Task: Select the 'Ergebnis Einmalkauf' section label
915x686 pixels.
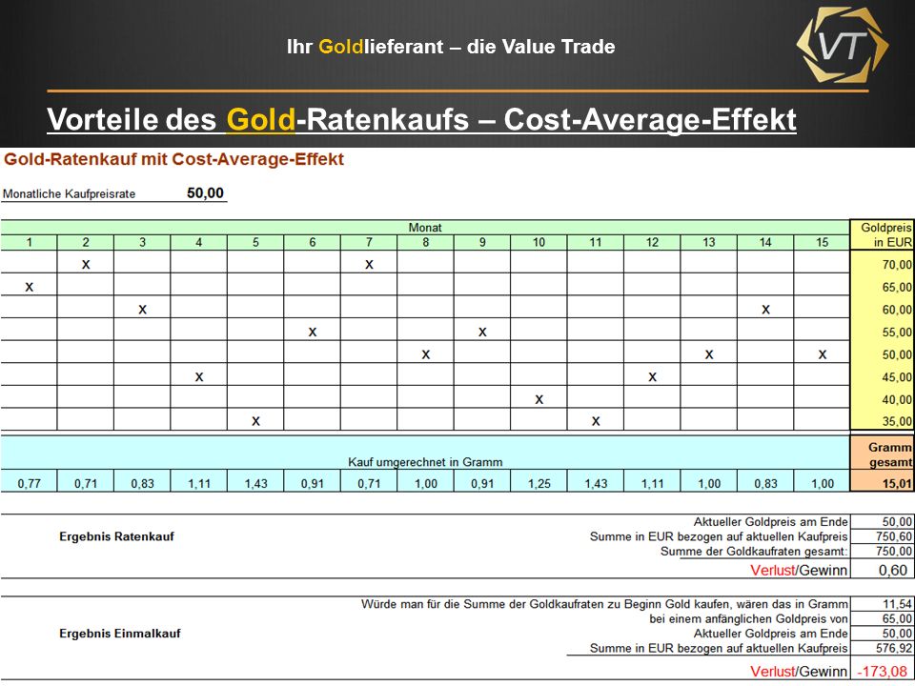Action: click(x=120, y=634)
